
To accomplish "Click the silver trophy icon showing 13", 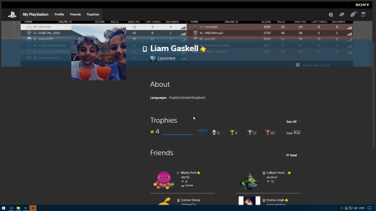I will 250,132.
